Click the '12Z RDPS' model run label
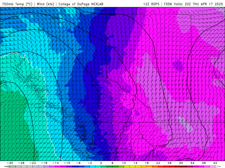The image size is (225, 168). [151, 4]
